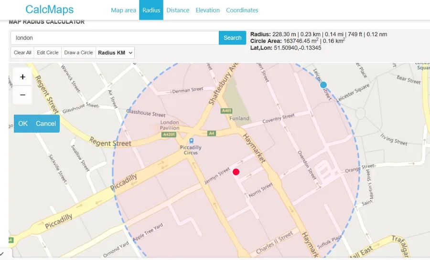This screenshot has height=260, width=430.
Task: Zoom in with the plus icon
Action: coord(22,77)
